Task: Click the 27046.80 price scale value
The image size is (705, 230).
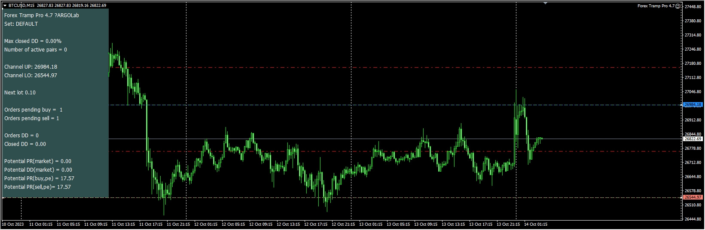Action: [693, 92]
